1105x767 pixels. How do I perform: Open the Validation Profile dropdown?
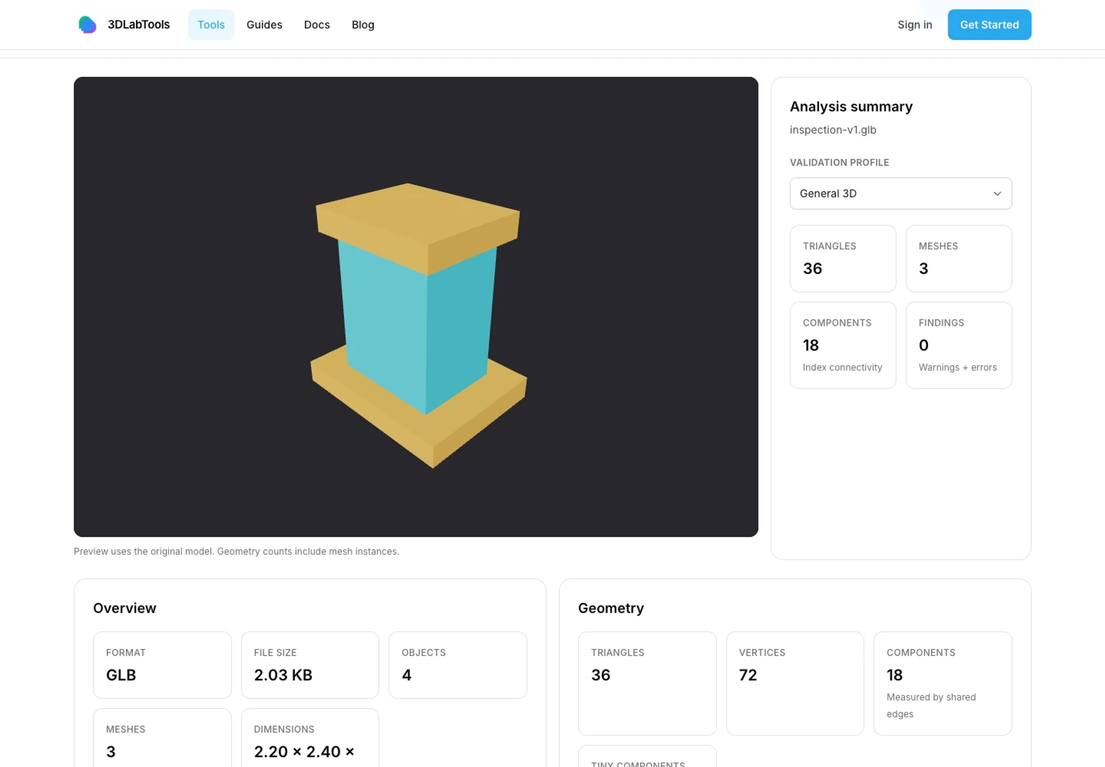click(x=901, y=193)
